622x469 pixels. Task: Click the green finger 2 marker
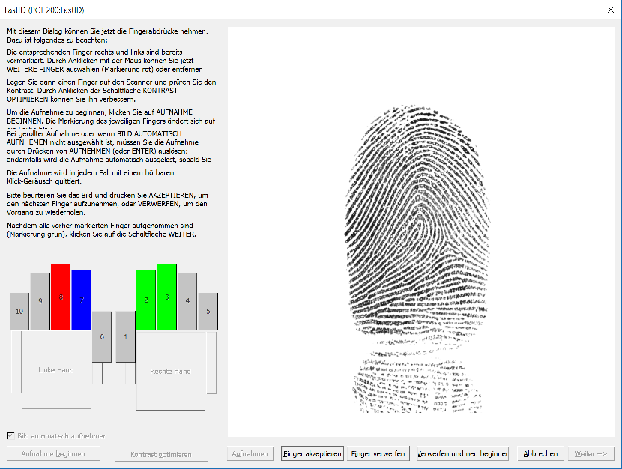[x=145, y=300]
